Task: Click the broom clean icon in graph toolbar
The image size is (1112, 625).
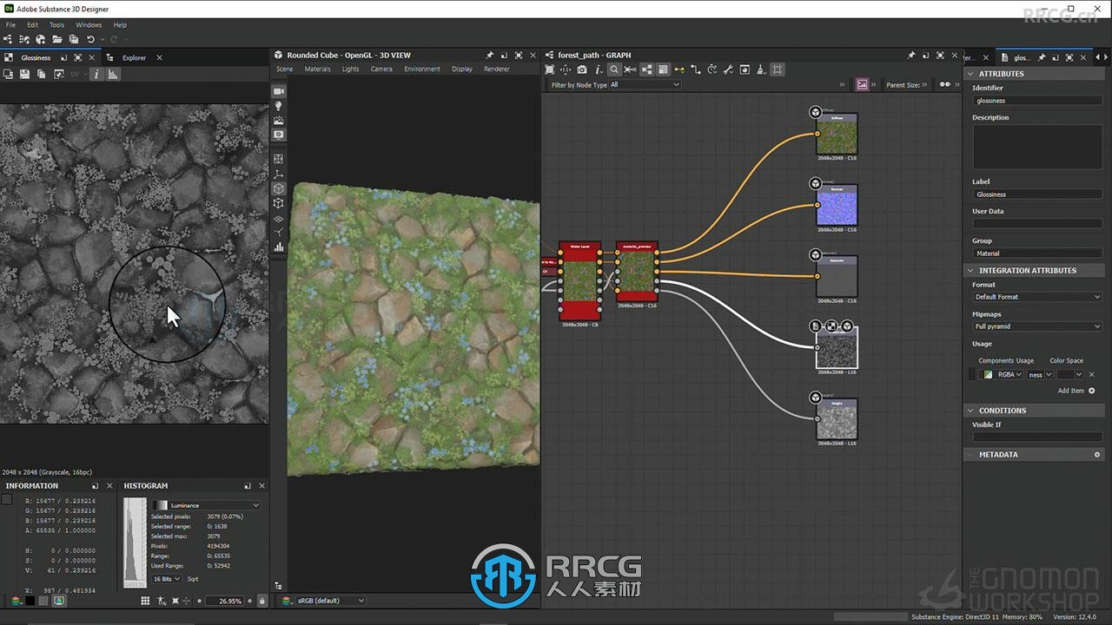Action: pyautogui.click(x=761, y=69)
